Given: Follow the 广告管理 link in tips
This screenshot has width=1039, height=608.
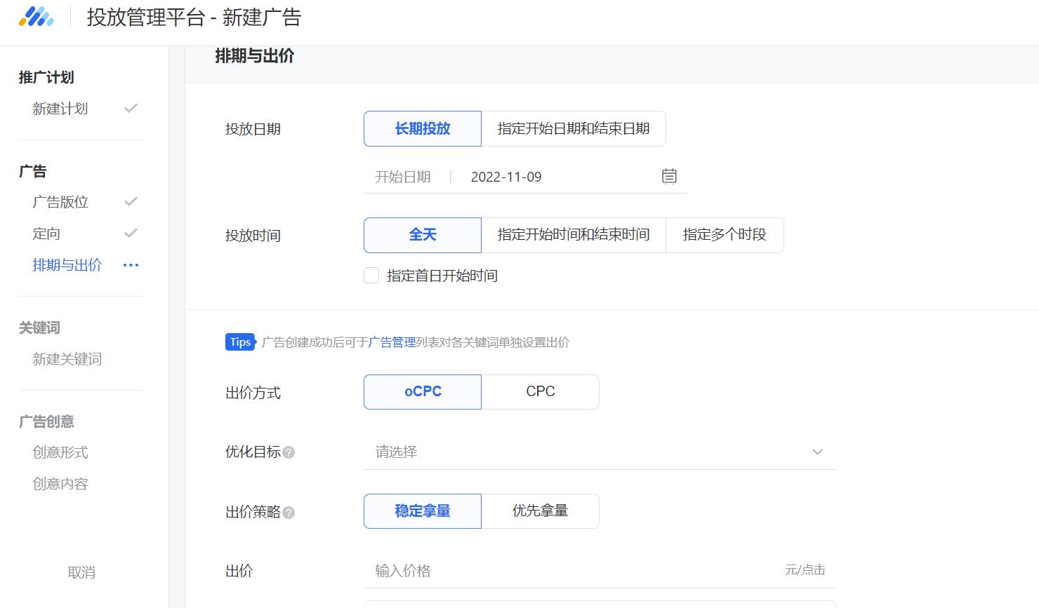Looking at the screenshot, I should pyautogui.click(x=392, y=342).
